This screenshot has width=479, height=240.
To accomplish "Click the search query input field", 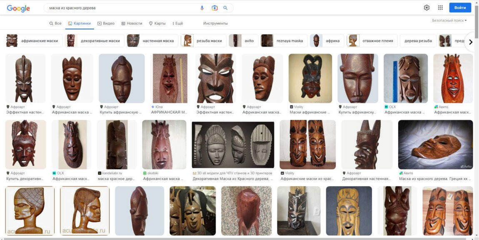I will click(121, 8).
